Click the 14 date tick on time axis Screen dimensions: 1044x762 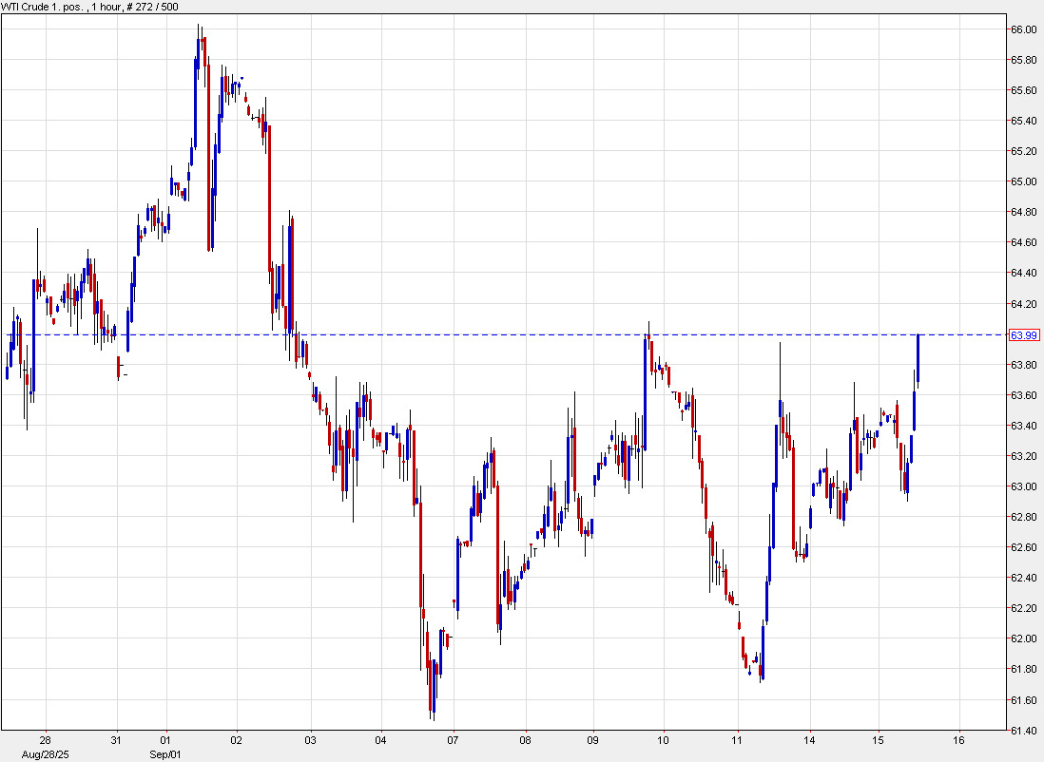click(x=809, y=740)
